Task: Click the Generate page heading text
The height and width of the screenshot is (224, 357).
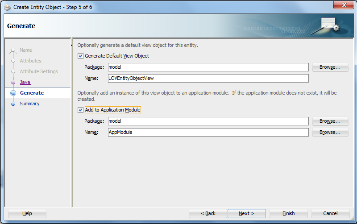Action: coord(21,26)
